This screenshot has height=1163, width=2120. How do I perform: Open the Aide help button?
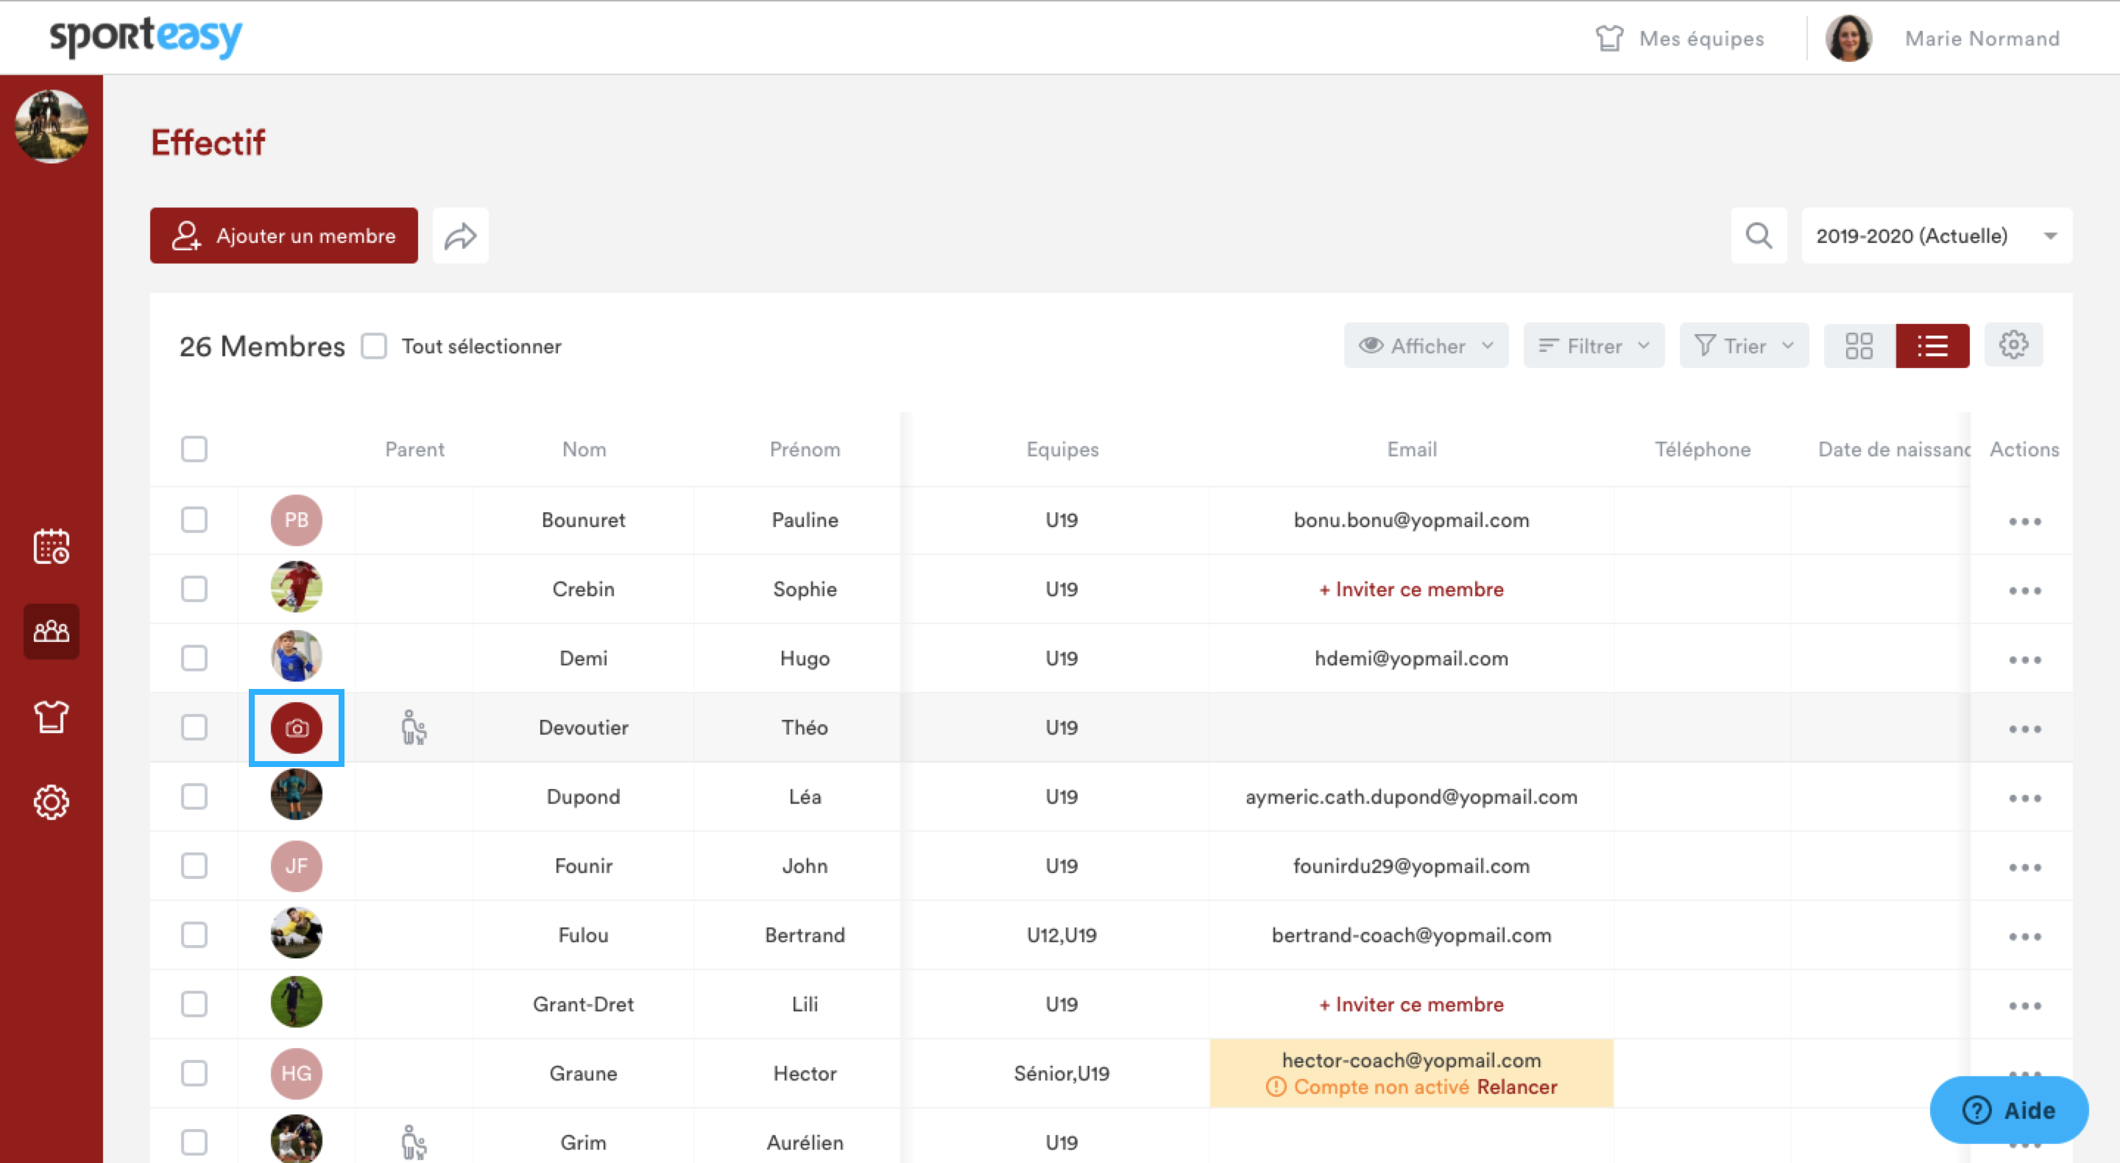(x=2009, y=1110)
